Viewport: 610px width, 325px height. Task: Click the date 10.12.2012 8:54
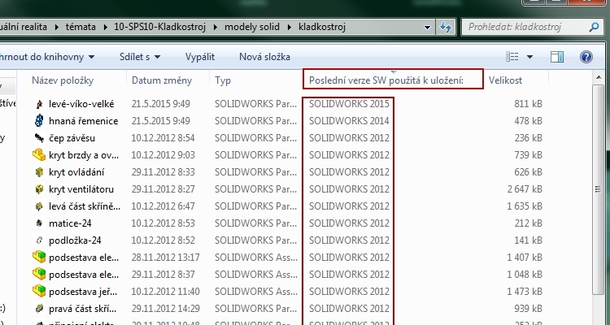(163, 138)
